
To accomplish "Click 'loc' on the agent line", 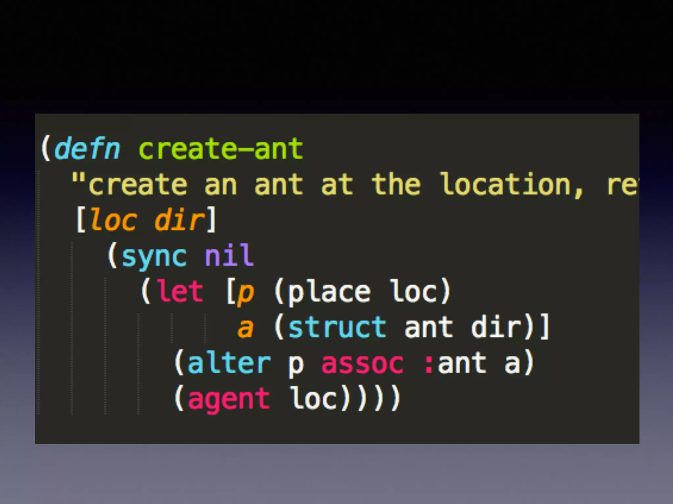I will [x=314, y=398].
